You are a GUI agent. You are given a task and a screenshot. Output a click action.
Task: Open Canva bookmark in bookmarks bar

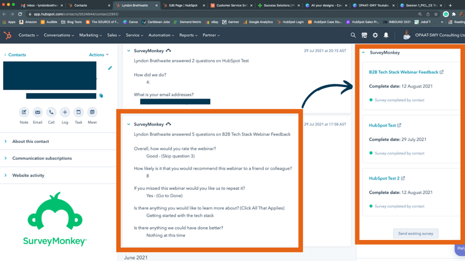click(x=131, y=22)
